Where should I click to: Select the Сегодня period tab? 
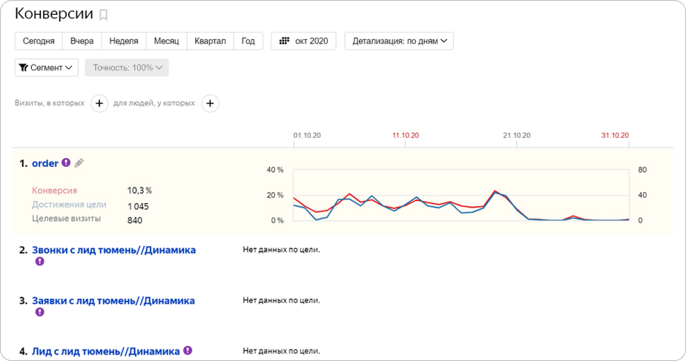38,41
